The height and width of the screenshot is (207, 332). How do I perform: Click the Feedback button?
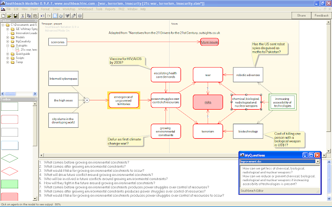322,16
